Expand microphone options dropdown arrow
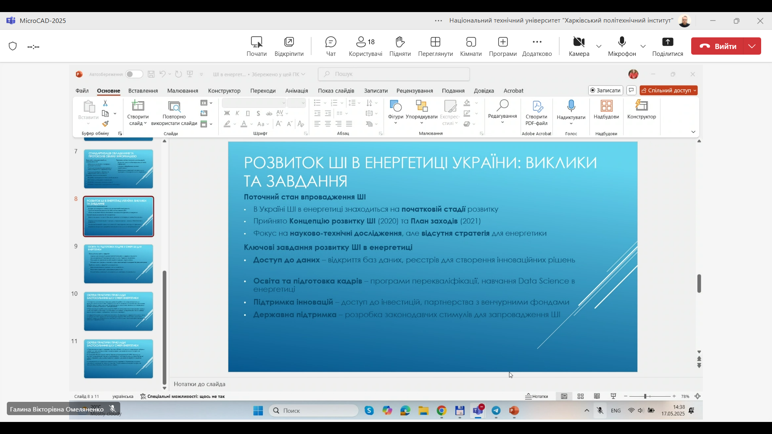 tap(643, 47)
